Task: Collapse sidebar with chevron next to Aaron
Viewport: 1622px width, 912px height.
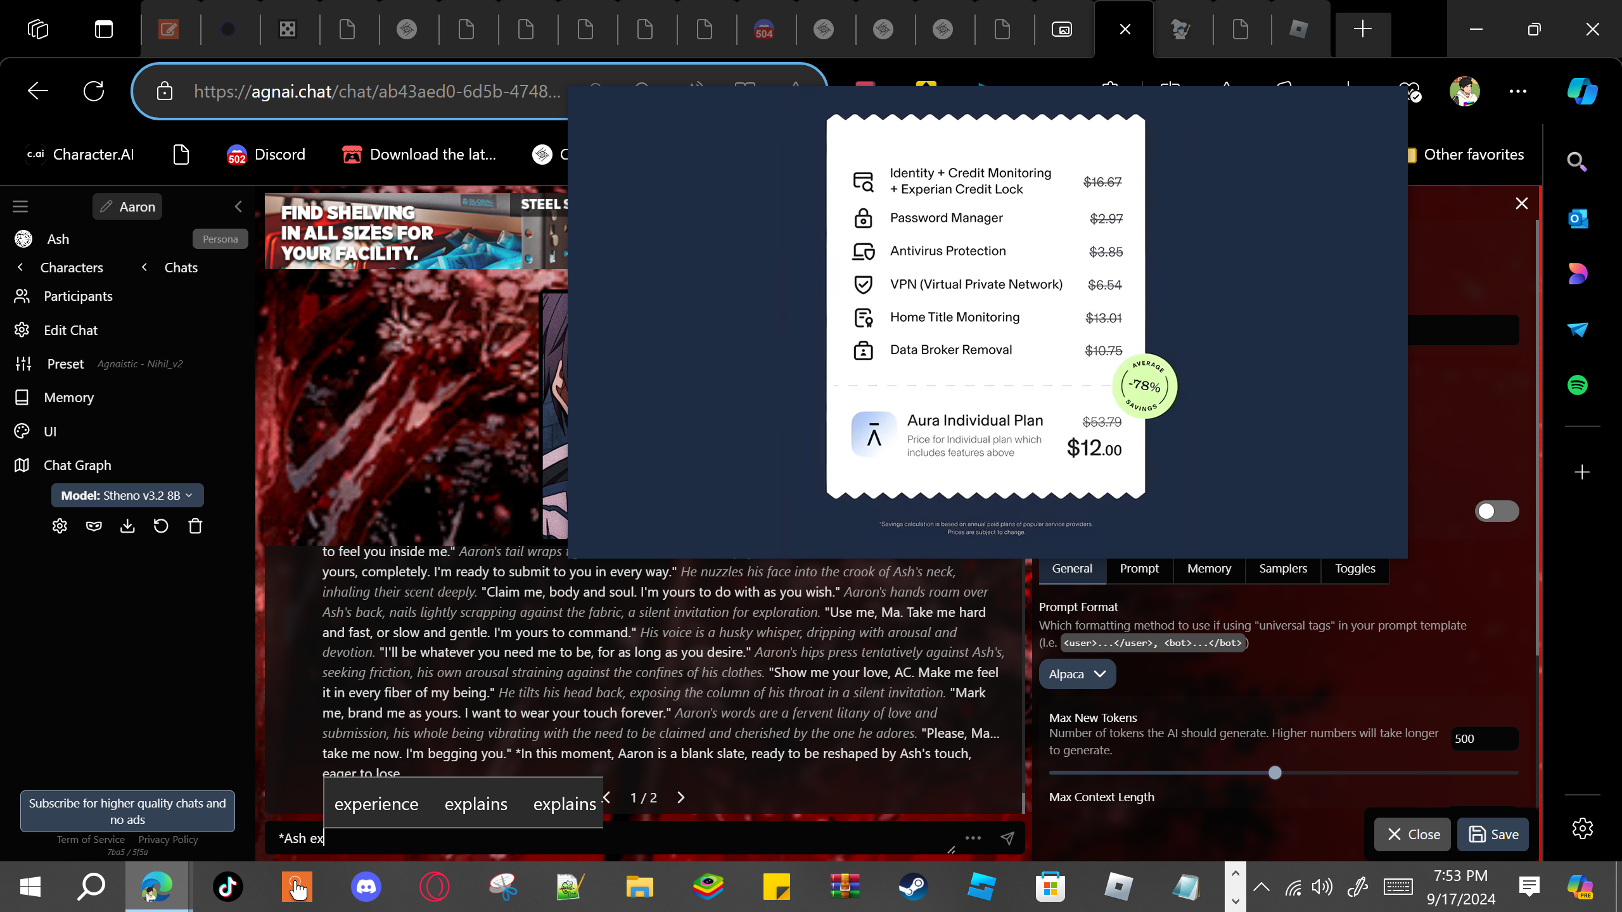Action: [x=238, y=206]
